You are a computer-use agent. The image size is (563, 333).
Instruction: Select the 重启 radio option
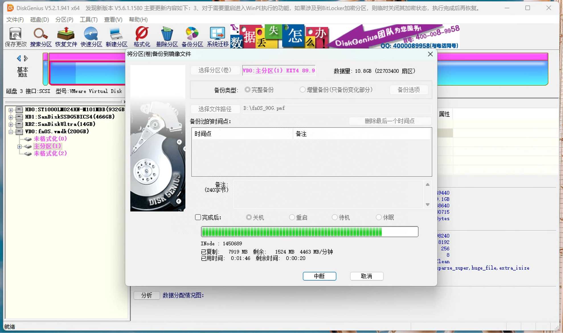(x=292, y=217)
